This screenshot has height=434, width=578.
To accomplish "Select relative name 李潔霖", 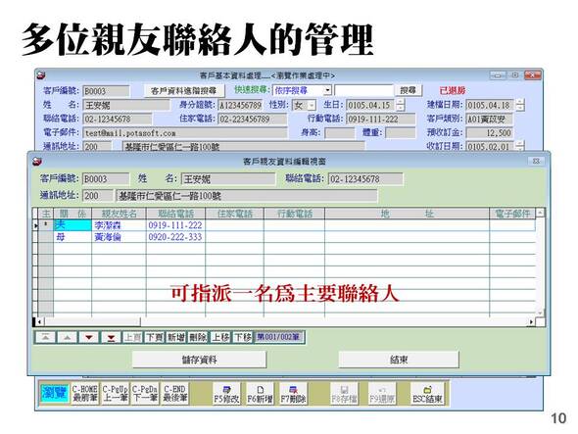I will click(x=119, y=225).
